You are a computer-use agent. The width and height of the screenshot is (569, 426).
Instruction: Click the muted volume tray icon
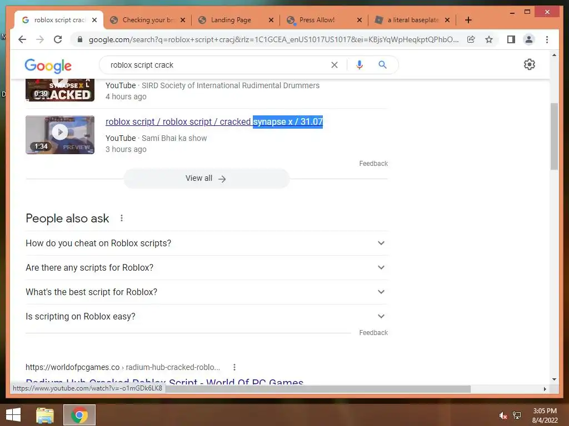[502, 415]
